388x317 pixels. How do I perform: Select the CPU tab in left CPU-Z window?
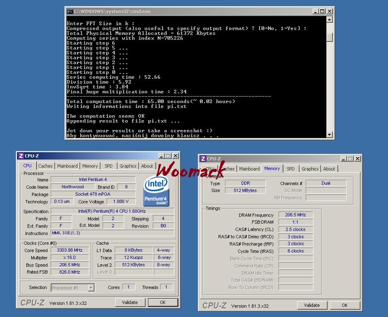[x=28, y=166]
